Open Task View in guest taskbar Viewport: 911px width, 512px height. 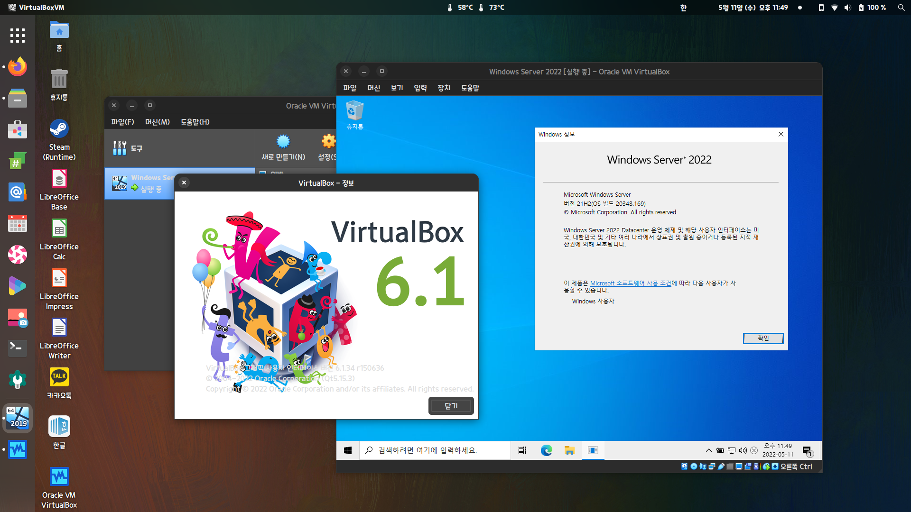coord(522,450)
